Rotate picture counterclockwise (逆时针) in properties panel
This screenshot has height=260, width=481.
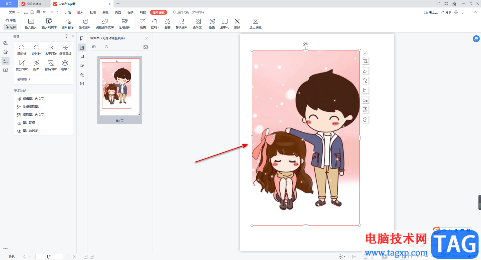click(x=36, y=50)
